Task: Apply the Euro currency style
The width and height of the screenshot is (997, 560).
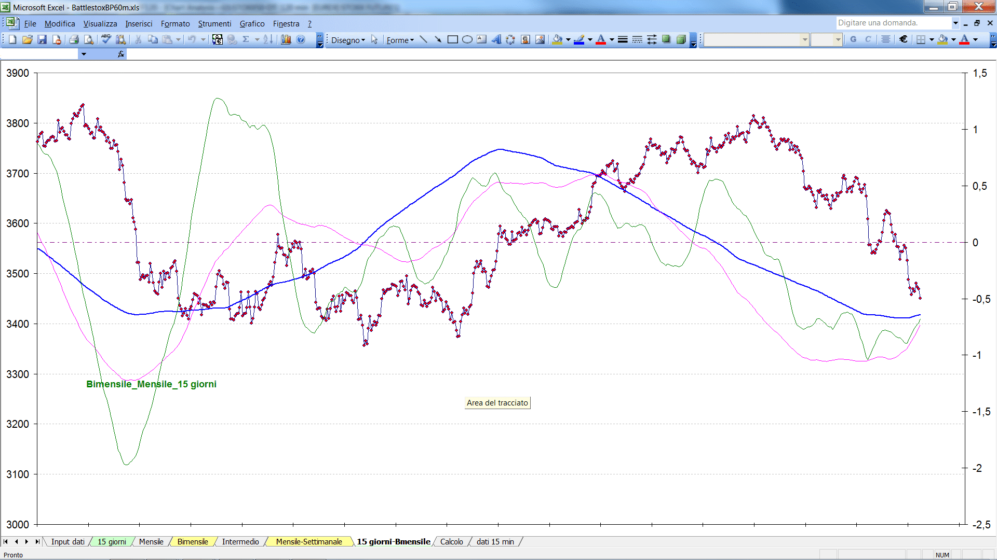Action: pyautogui.click(x=904, y=39)
